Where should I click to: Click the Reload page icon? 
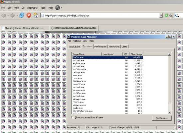point(22,15)
